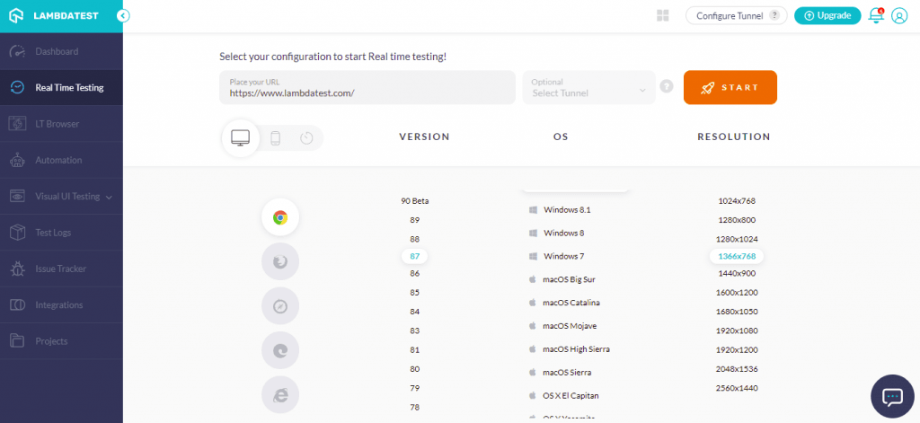Viewport: 920px width, 423px height.
Task: Open Automation in the sidebar
Action: (x=58, y=160)
